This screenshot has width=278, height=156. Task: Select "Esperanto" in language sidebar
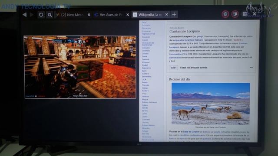146,68
